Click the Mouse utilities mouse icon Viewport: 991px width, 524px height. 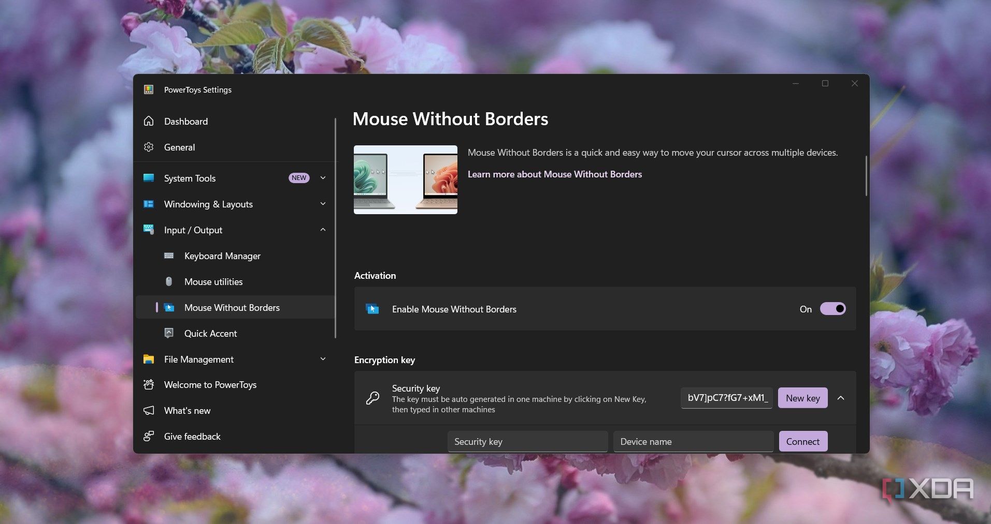[x=169, y=281]
